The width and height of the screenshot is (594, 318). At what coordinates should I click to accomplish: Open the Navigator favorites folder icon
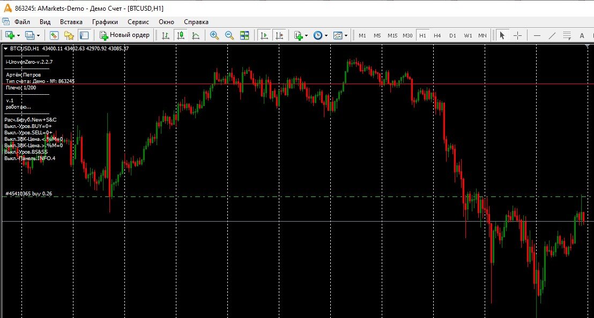point(69,35)
